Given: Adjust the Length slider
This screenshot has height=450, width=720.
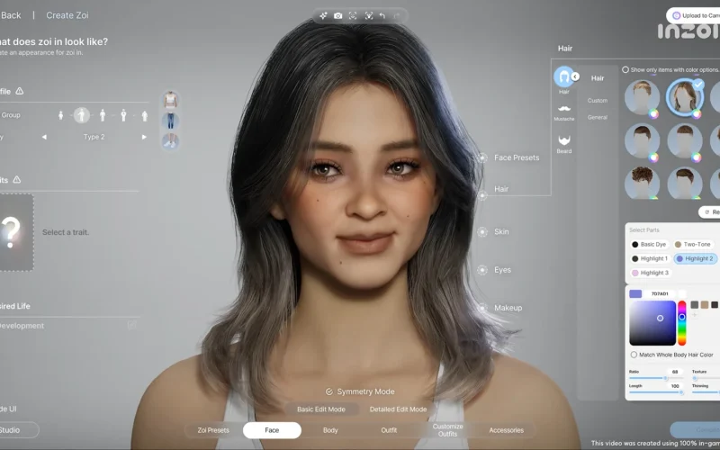Looking at the screenshot, I should pyautogui.click(x=656, y=392).
